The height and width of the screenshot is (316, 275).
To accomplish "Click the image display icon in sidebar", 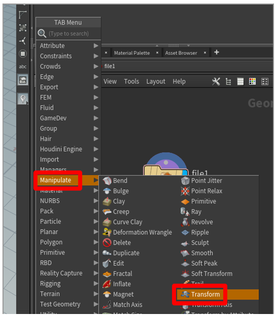I will pyautogui.click(x=23, y=80).
